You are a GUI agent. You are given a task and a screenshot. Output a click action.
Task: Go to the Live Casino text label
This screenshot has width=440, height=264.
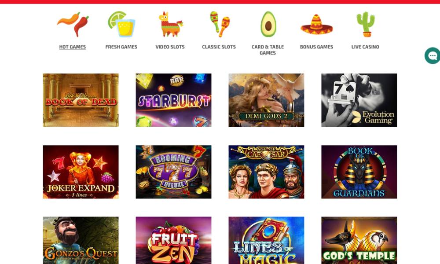365,47
